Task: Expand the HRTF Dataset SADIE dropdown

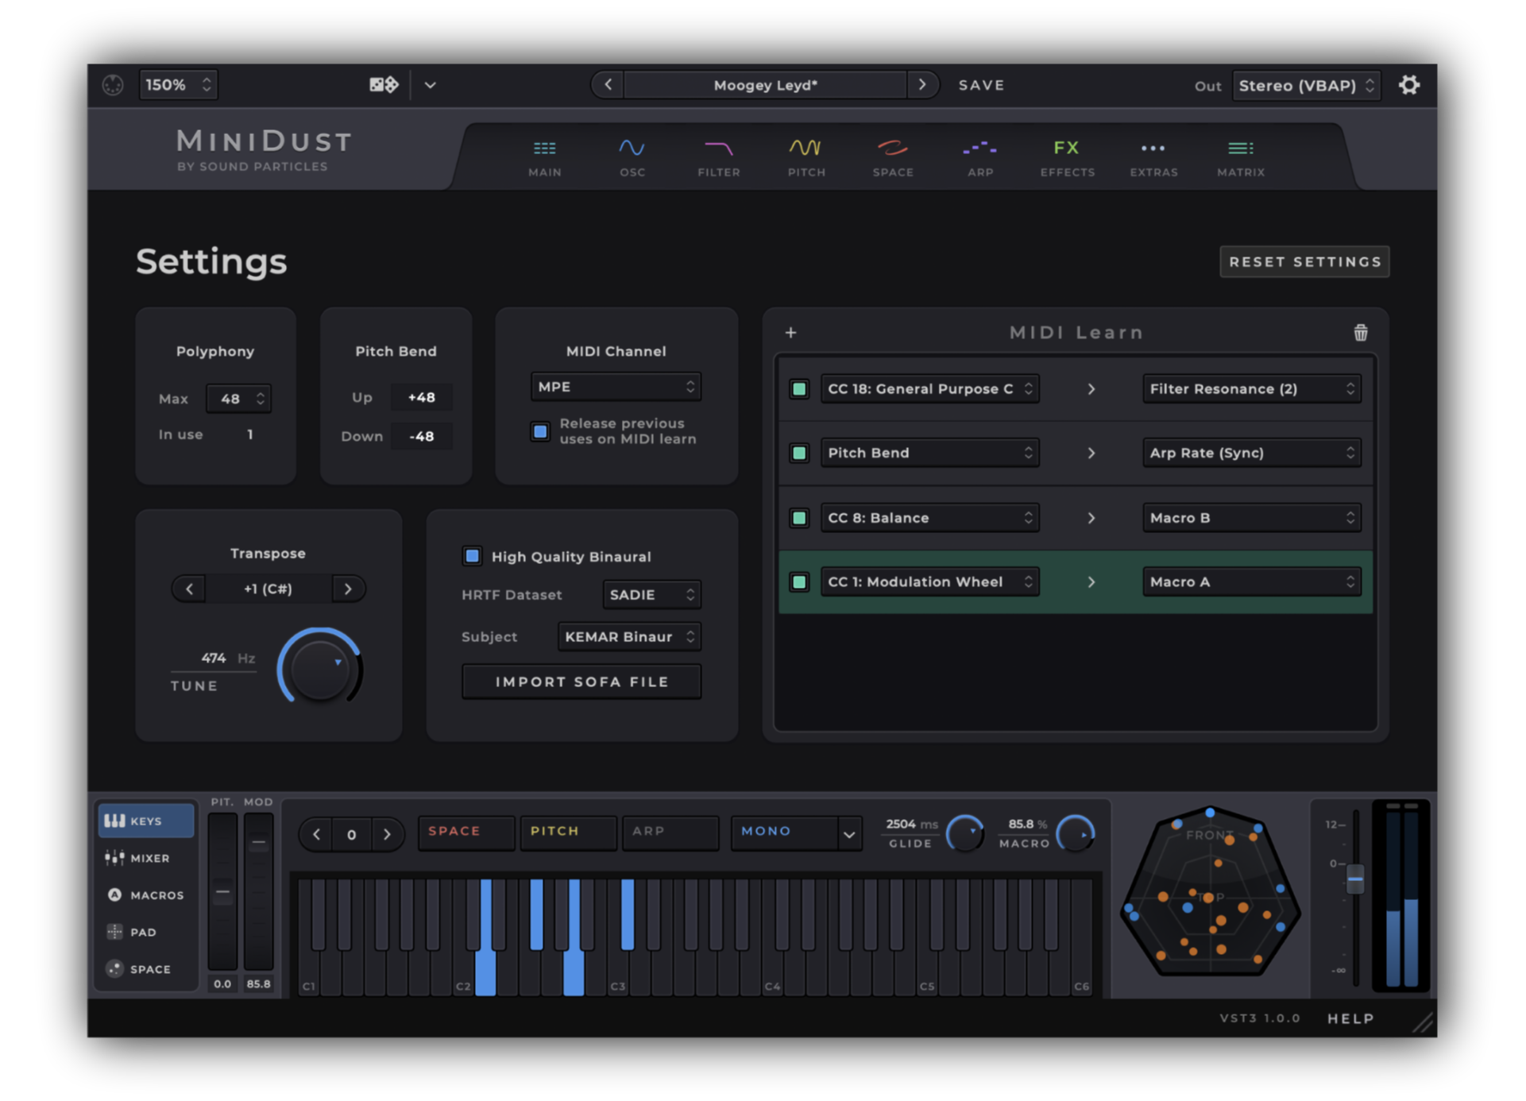Action: point(651,594)
